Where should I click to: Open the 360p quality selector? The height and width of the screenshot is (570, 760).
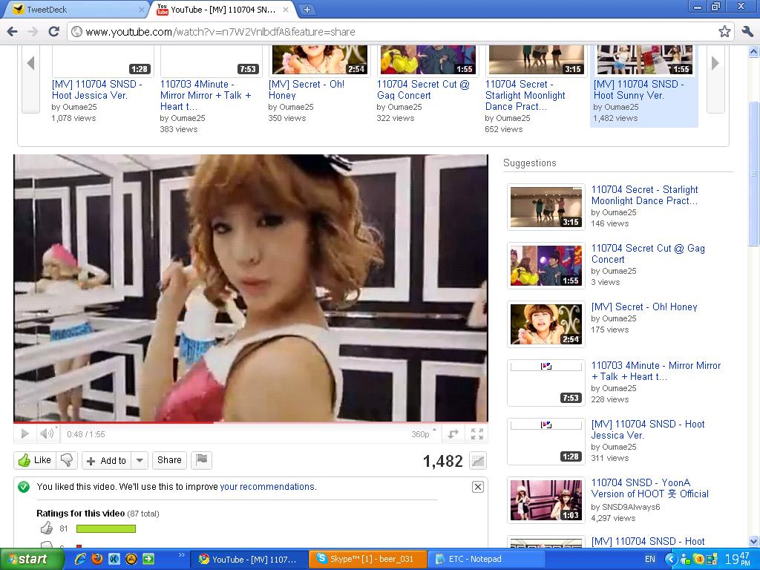[422, 434]
